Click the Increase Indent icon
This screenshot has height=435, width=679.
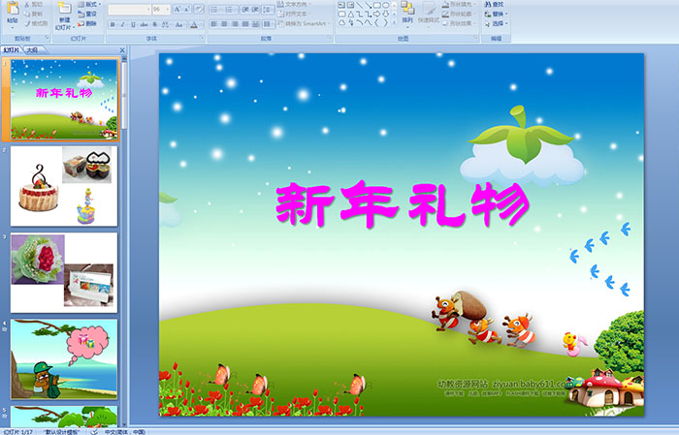point(255,10)
